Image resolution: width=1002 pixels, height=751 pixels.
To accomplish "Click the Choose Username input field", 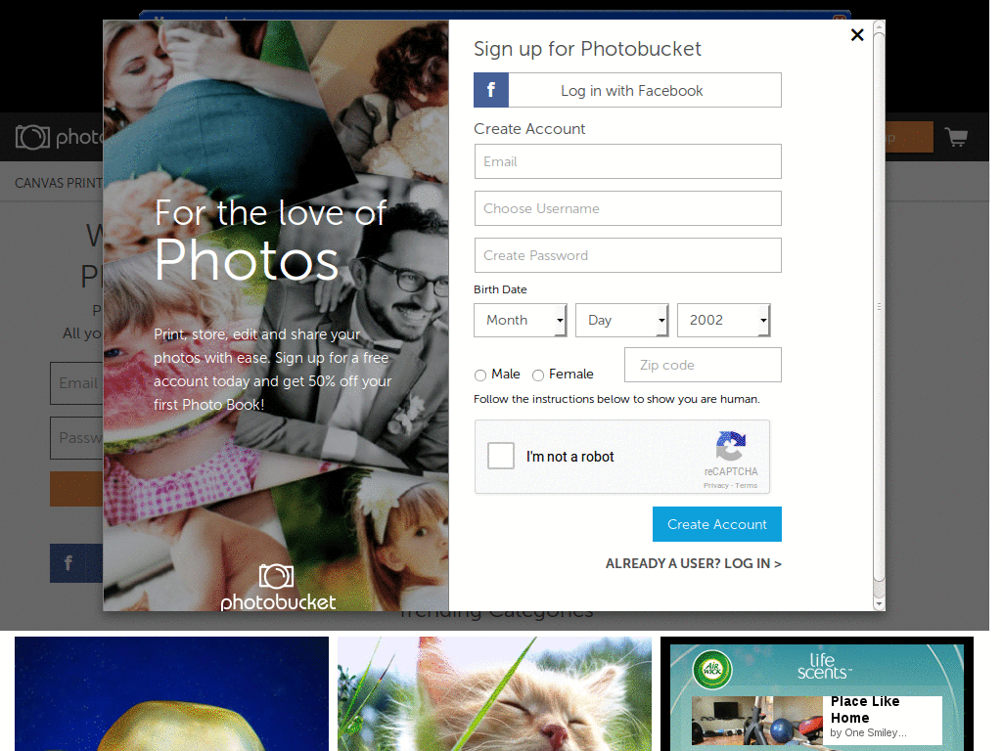I will (x=627, y=208).
